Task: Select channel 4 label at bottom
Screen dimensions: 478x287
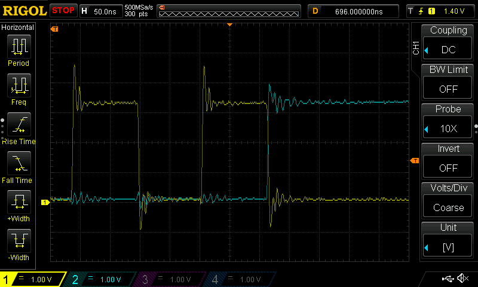Action: pos(215,279)
